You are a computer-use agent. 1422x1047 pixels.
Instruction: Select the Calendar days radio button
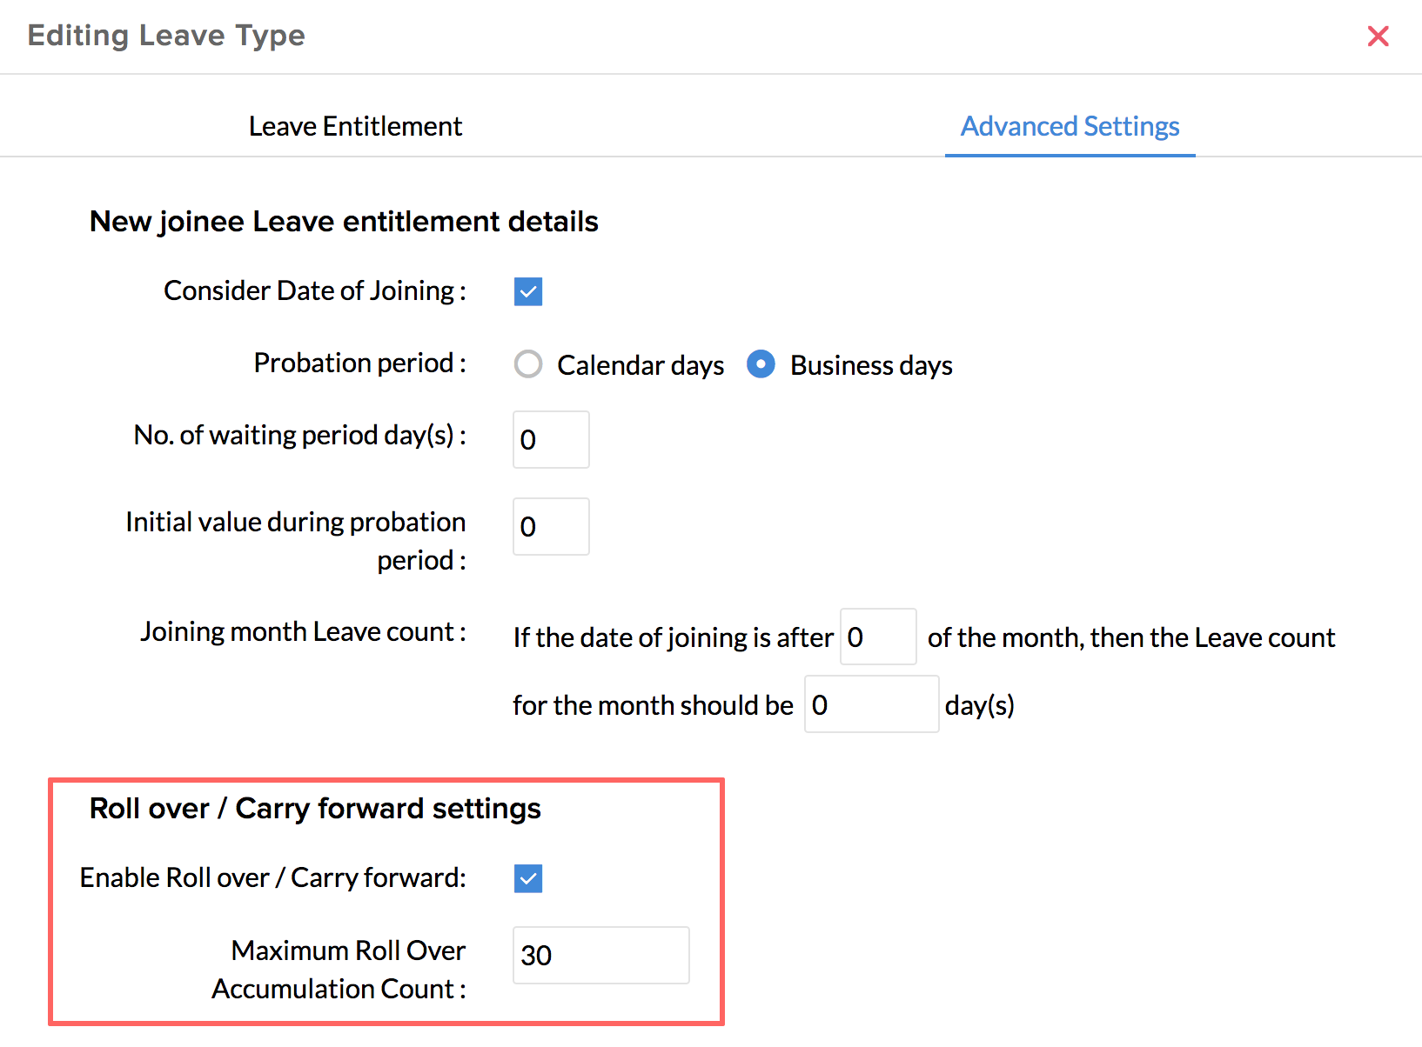tap(528, 364)
